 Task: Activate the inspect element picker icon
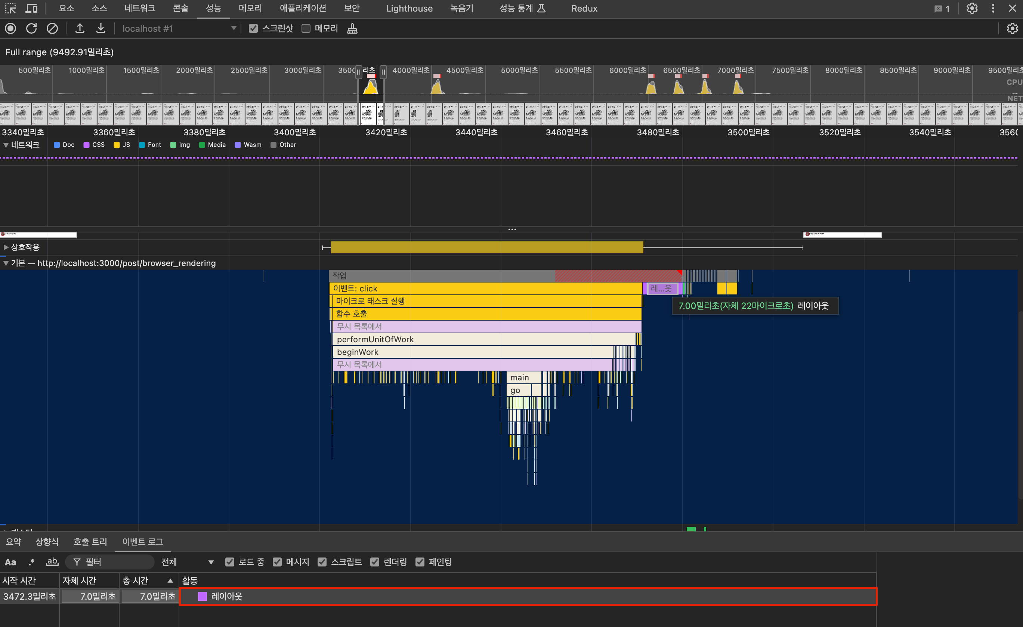pos(10,8)
